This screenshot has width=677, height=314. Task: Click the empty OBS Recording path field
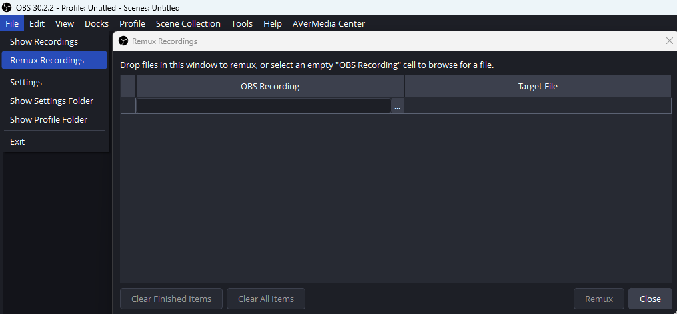tap(263, 106)
